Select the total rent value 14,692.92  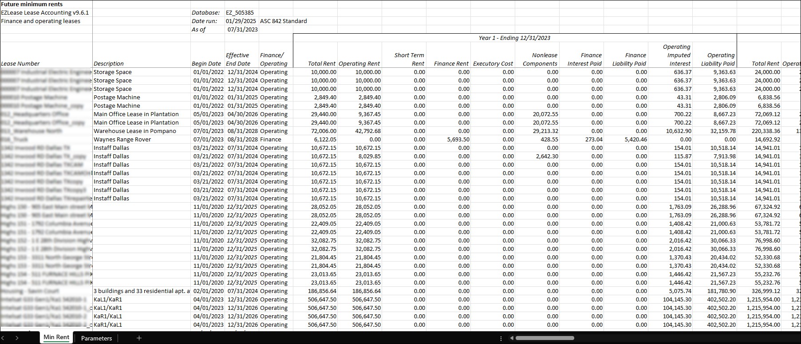[767, 139]
